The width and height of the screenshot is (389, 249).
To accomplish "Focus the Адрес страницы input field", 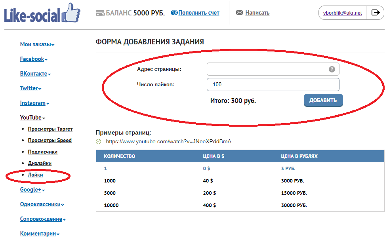I will [273, 69].
